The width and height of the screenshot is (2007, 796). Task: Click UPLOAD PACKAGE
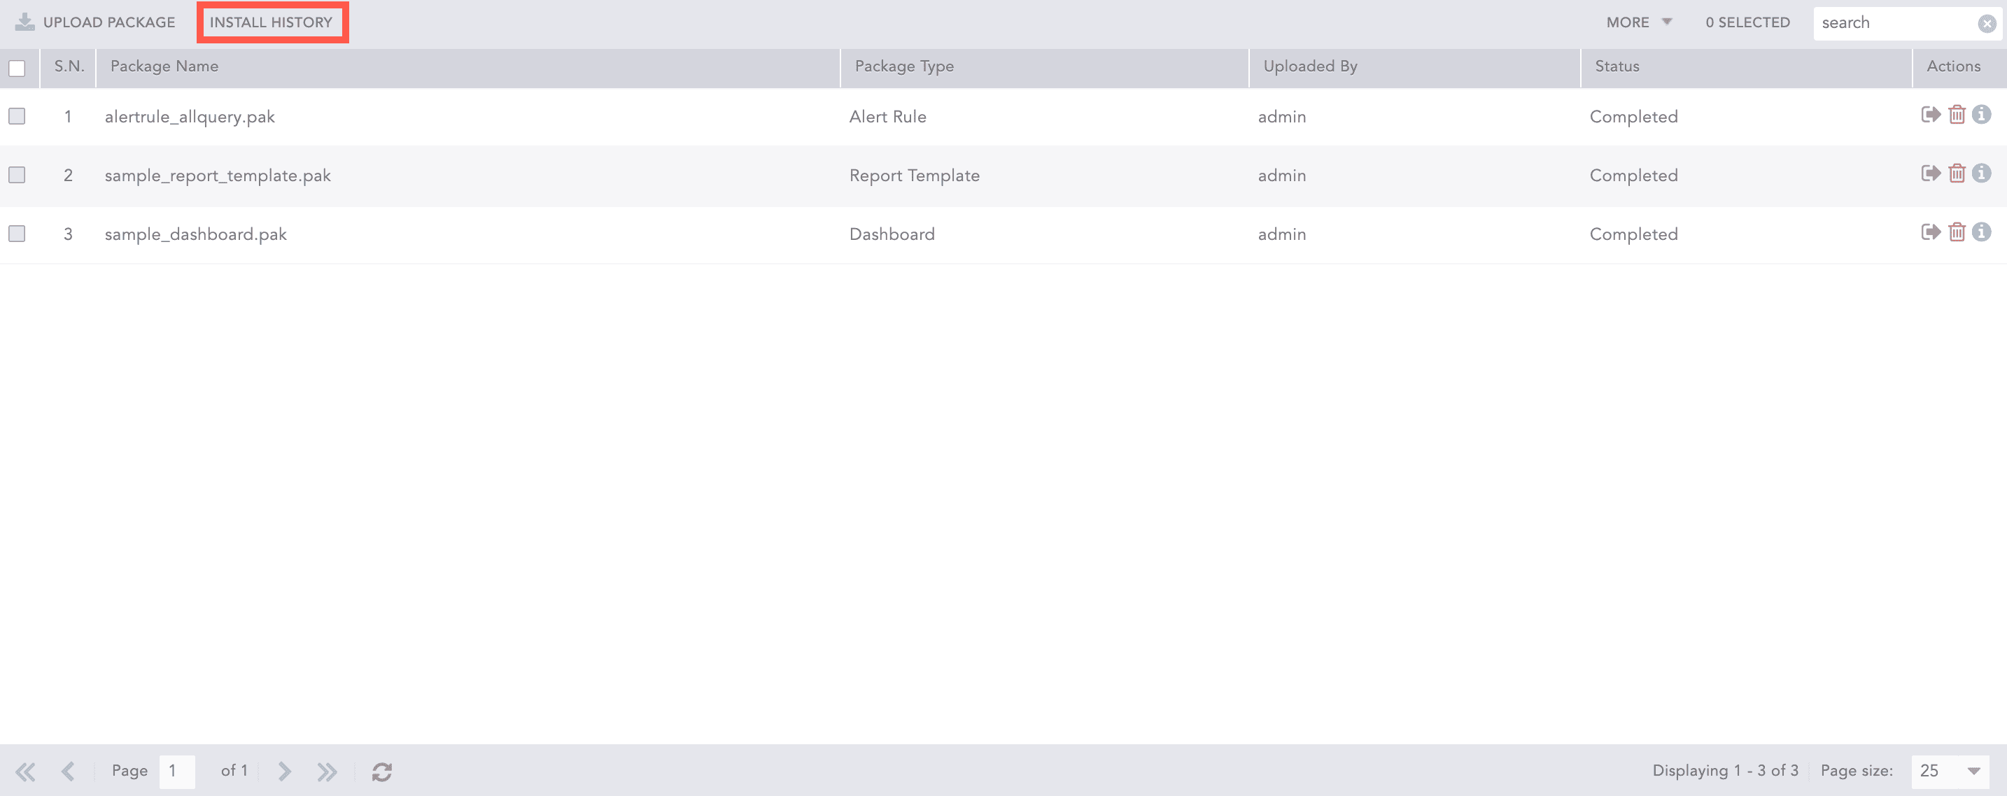pos(109,22)
